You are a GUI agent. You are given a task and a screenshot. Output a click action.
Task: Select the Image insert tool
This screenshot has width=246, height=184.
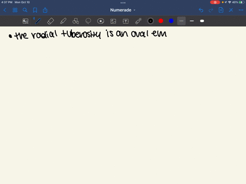click(x=113, y=21)
